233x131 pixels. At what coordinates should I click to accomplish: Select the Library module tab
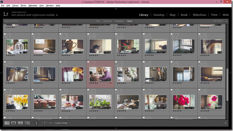pos(144,15)
